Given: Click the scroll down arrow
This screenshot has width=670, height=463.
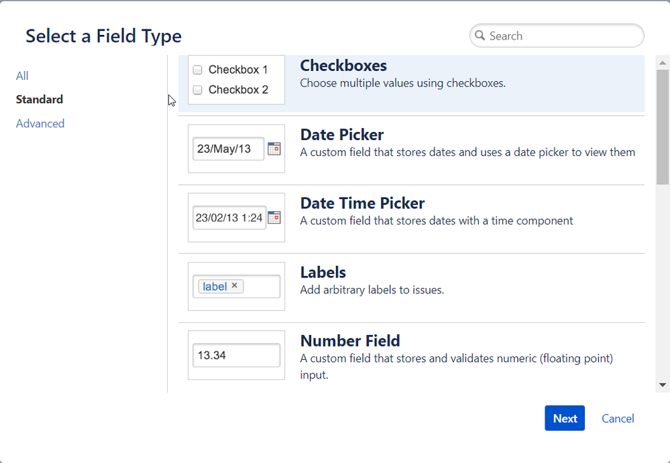Looking at the screenshot, I should click(663, 385).
